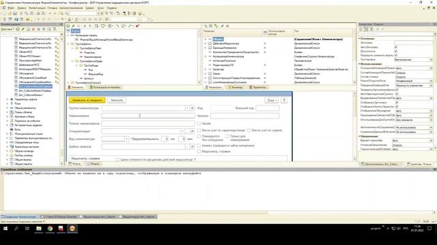
Task: Toggle Вести учет по сериям checkbox
Action: click(x=249, y=130)
